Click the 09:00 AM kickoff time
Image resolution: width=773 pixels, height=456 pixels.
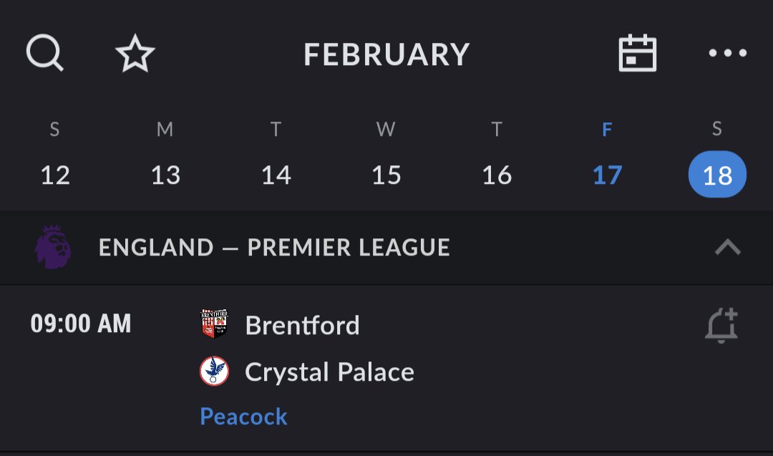pos(81,324)
